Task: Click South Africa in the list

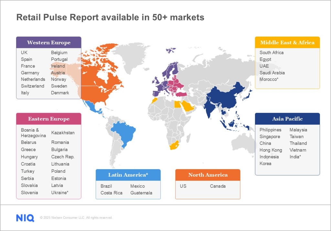Action: pyautogui.click(x=272, y=53)
